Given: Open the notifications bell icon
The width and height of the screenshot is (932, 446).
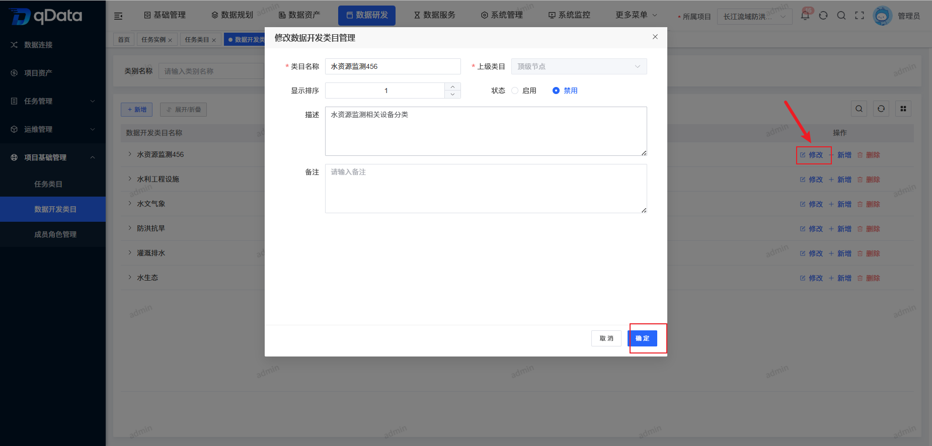Looking at the screenshot, I should 805,15.
